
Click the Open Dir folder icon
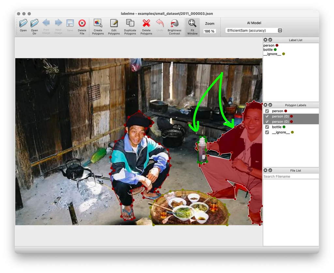pos(35,23)
